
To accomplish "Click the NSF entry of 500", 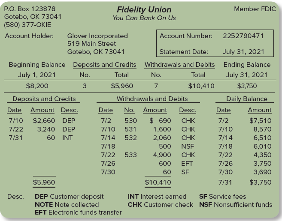I will [x=165, y=146].
